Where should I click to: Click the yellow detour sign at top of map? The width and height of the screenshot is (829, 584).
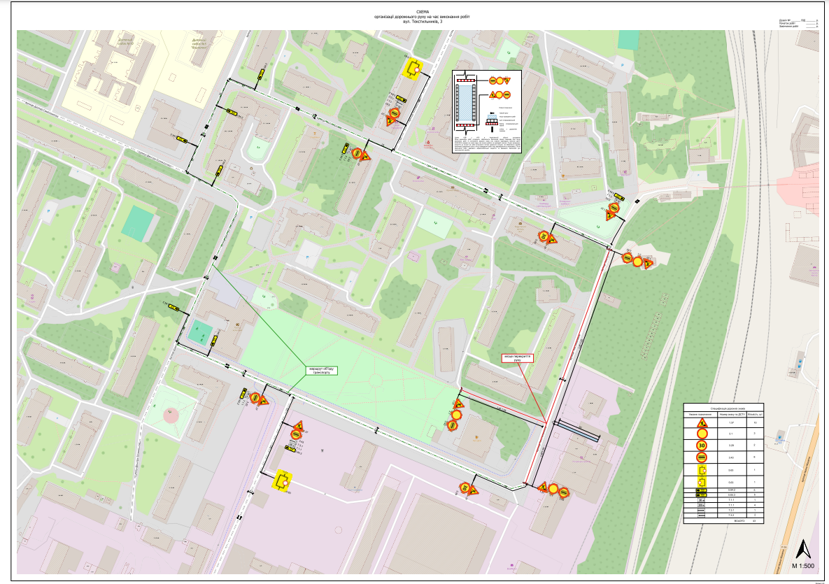[x=414, y=69]
